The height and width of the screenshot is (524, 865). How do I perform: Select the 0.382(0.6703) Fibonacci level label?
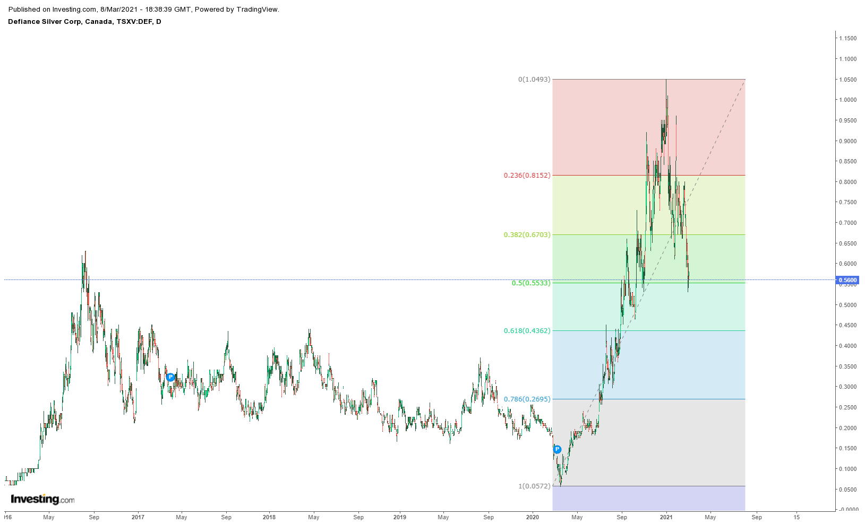527,235
